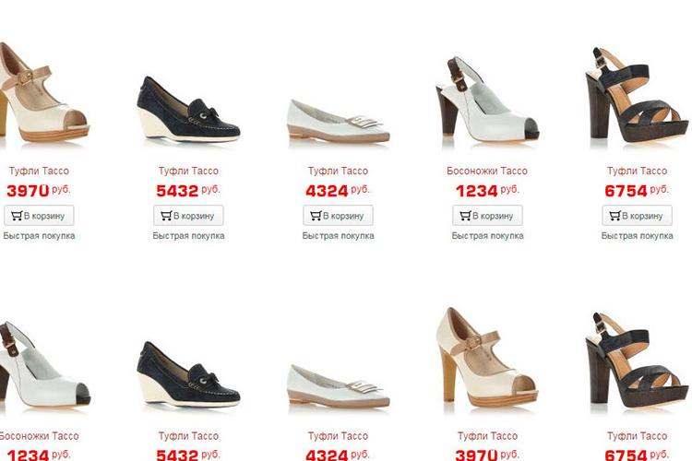This screenshot has height=461, width=692.
Task: View white flat shoe image in top row
Action: (339, 122)
